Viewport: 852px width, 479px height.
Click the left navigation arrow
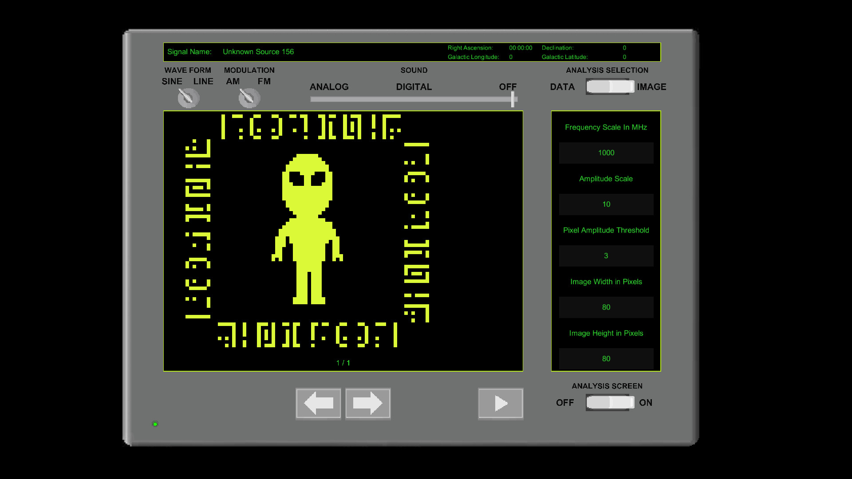point(318,403)
